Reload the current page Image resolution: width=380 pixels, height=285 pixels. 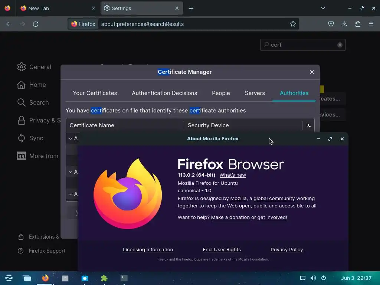(x=36, y=24)
